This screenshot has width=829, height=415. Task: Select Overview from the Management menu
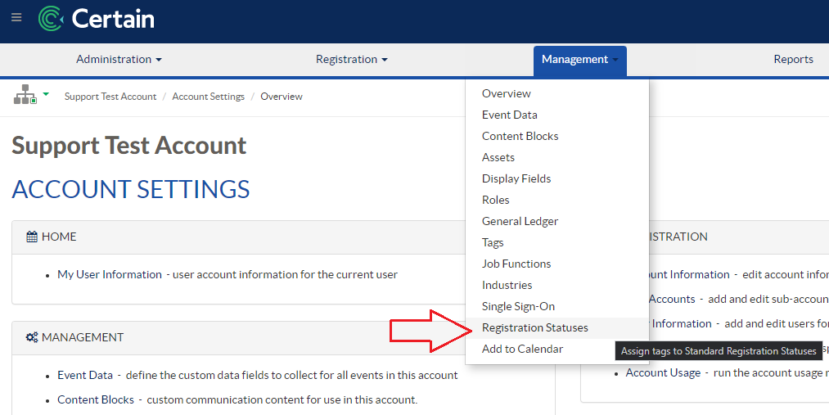506,93
